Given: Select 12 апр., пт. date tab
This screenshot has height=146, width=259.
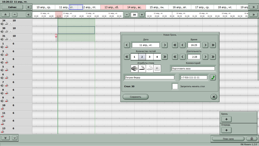Looking at the screenshot, I should coord(89,7).
